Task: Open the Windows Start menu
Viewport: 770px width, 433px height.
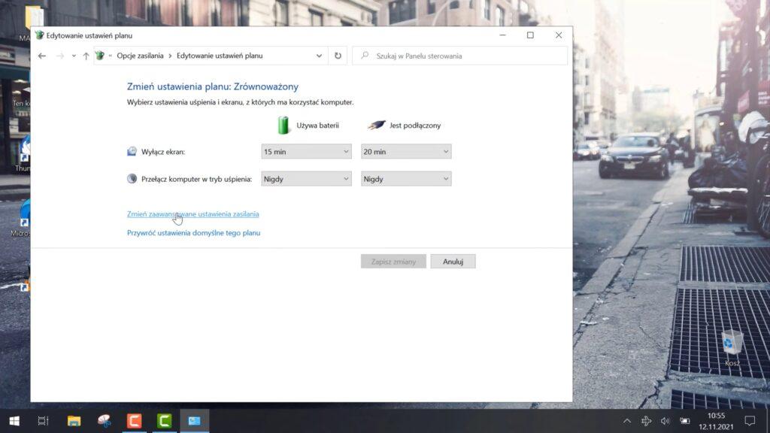Action: coord(14,420)
